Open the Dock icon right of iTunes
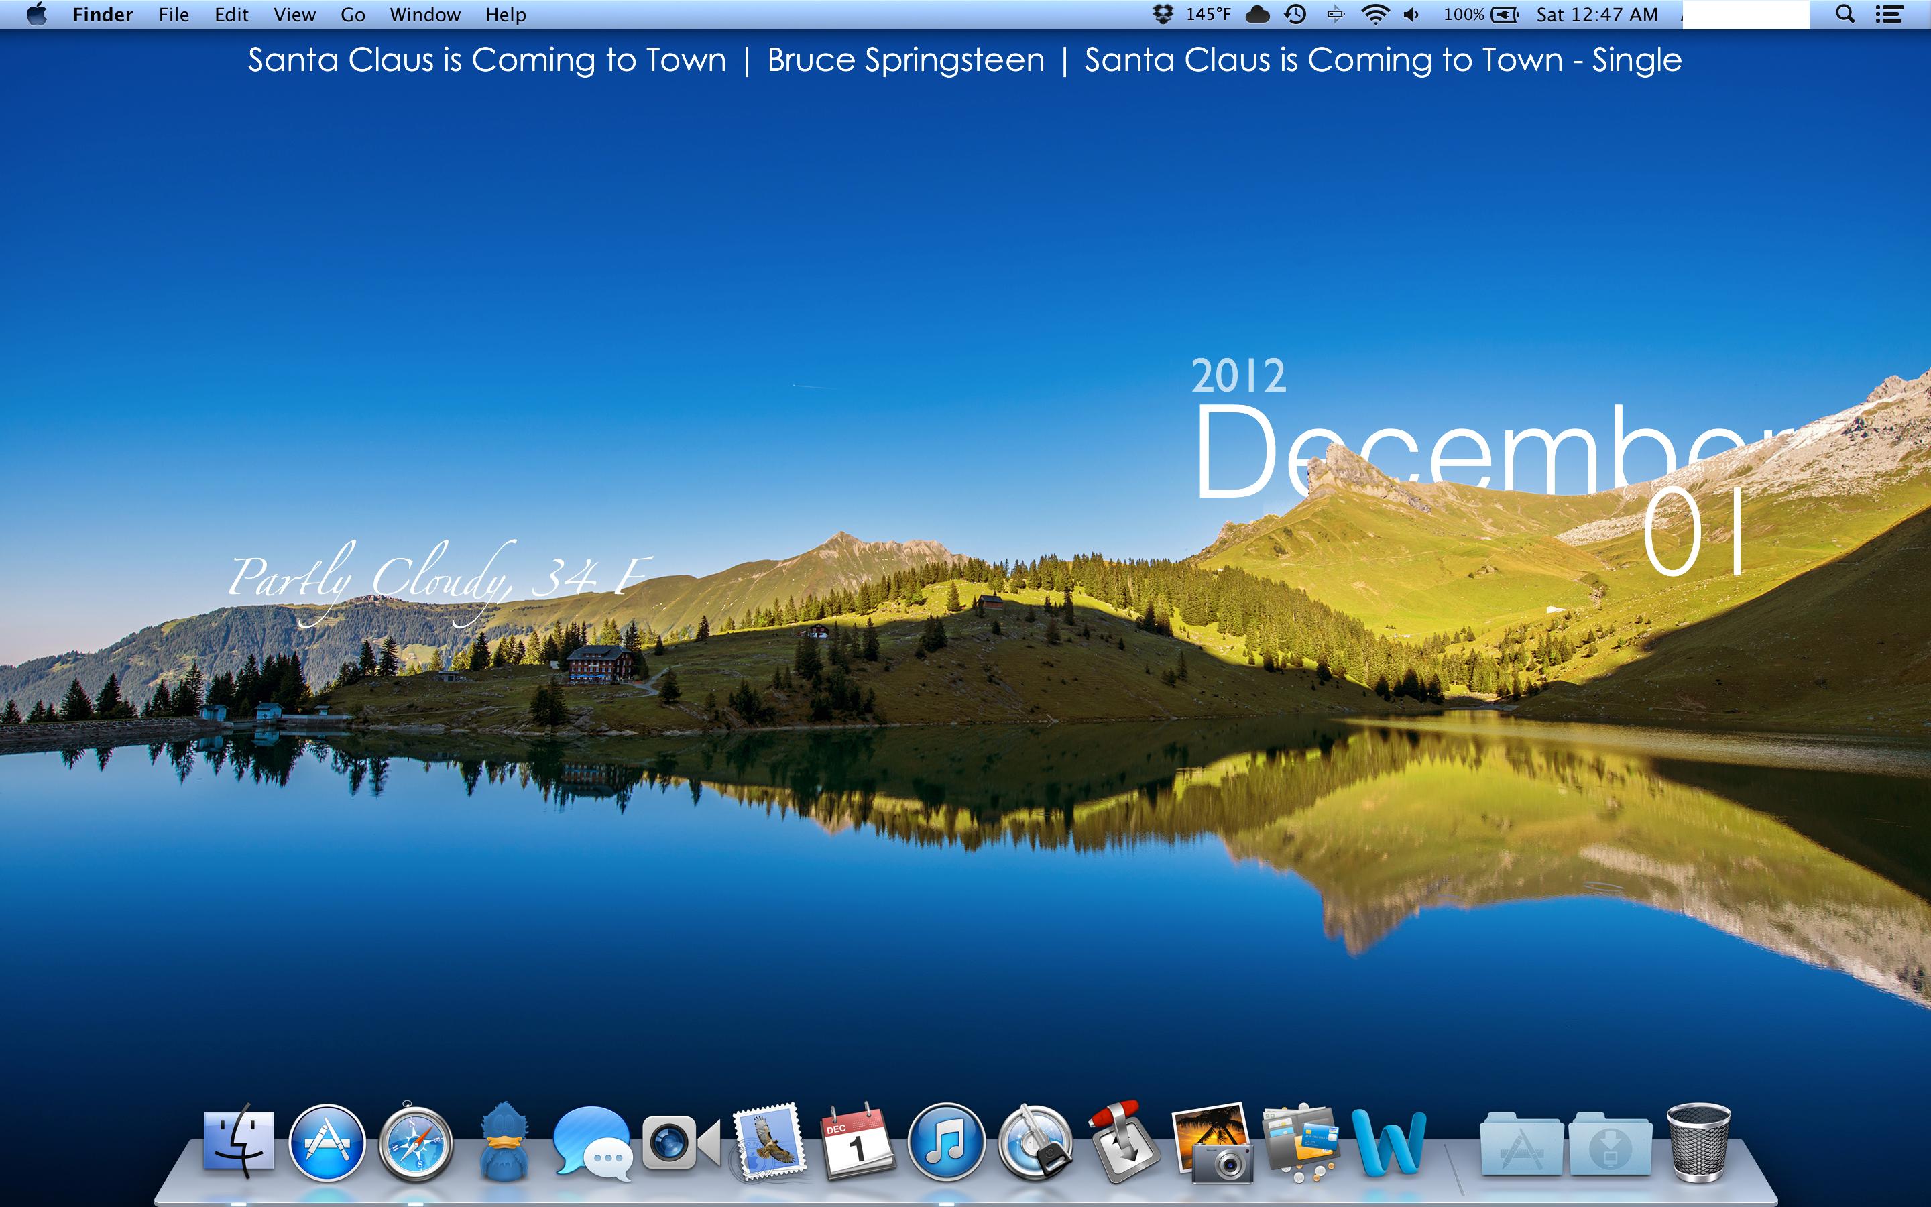Image resolution: width=1931 pixels, height=1207 pixels. pos(1036,1143)
